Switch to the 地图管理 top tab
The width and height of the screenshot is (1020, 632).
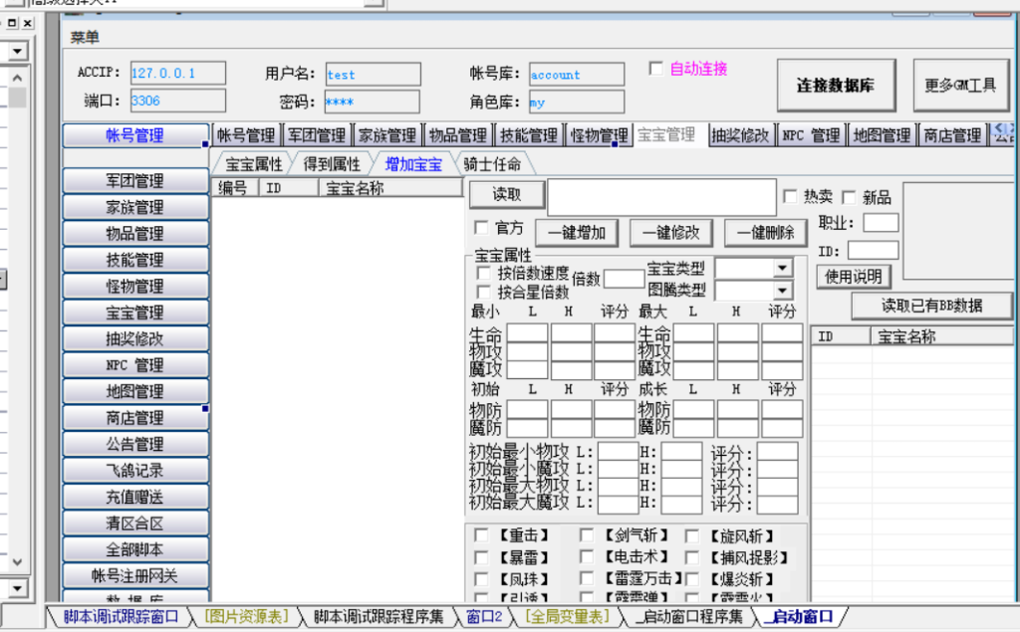tap(882, 135)
